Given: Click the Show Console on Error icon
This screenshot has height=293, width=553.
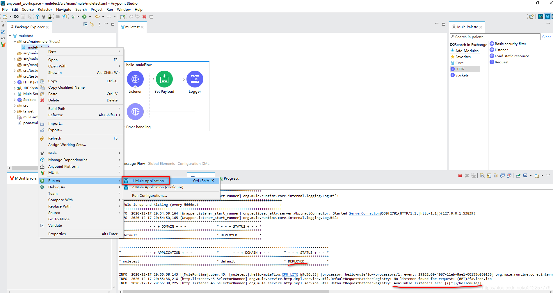Looking at the screenshot, I should [509, 176].
